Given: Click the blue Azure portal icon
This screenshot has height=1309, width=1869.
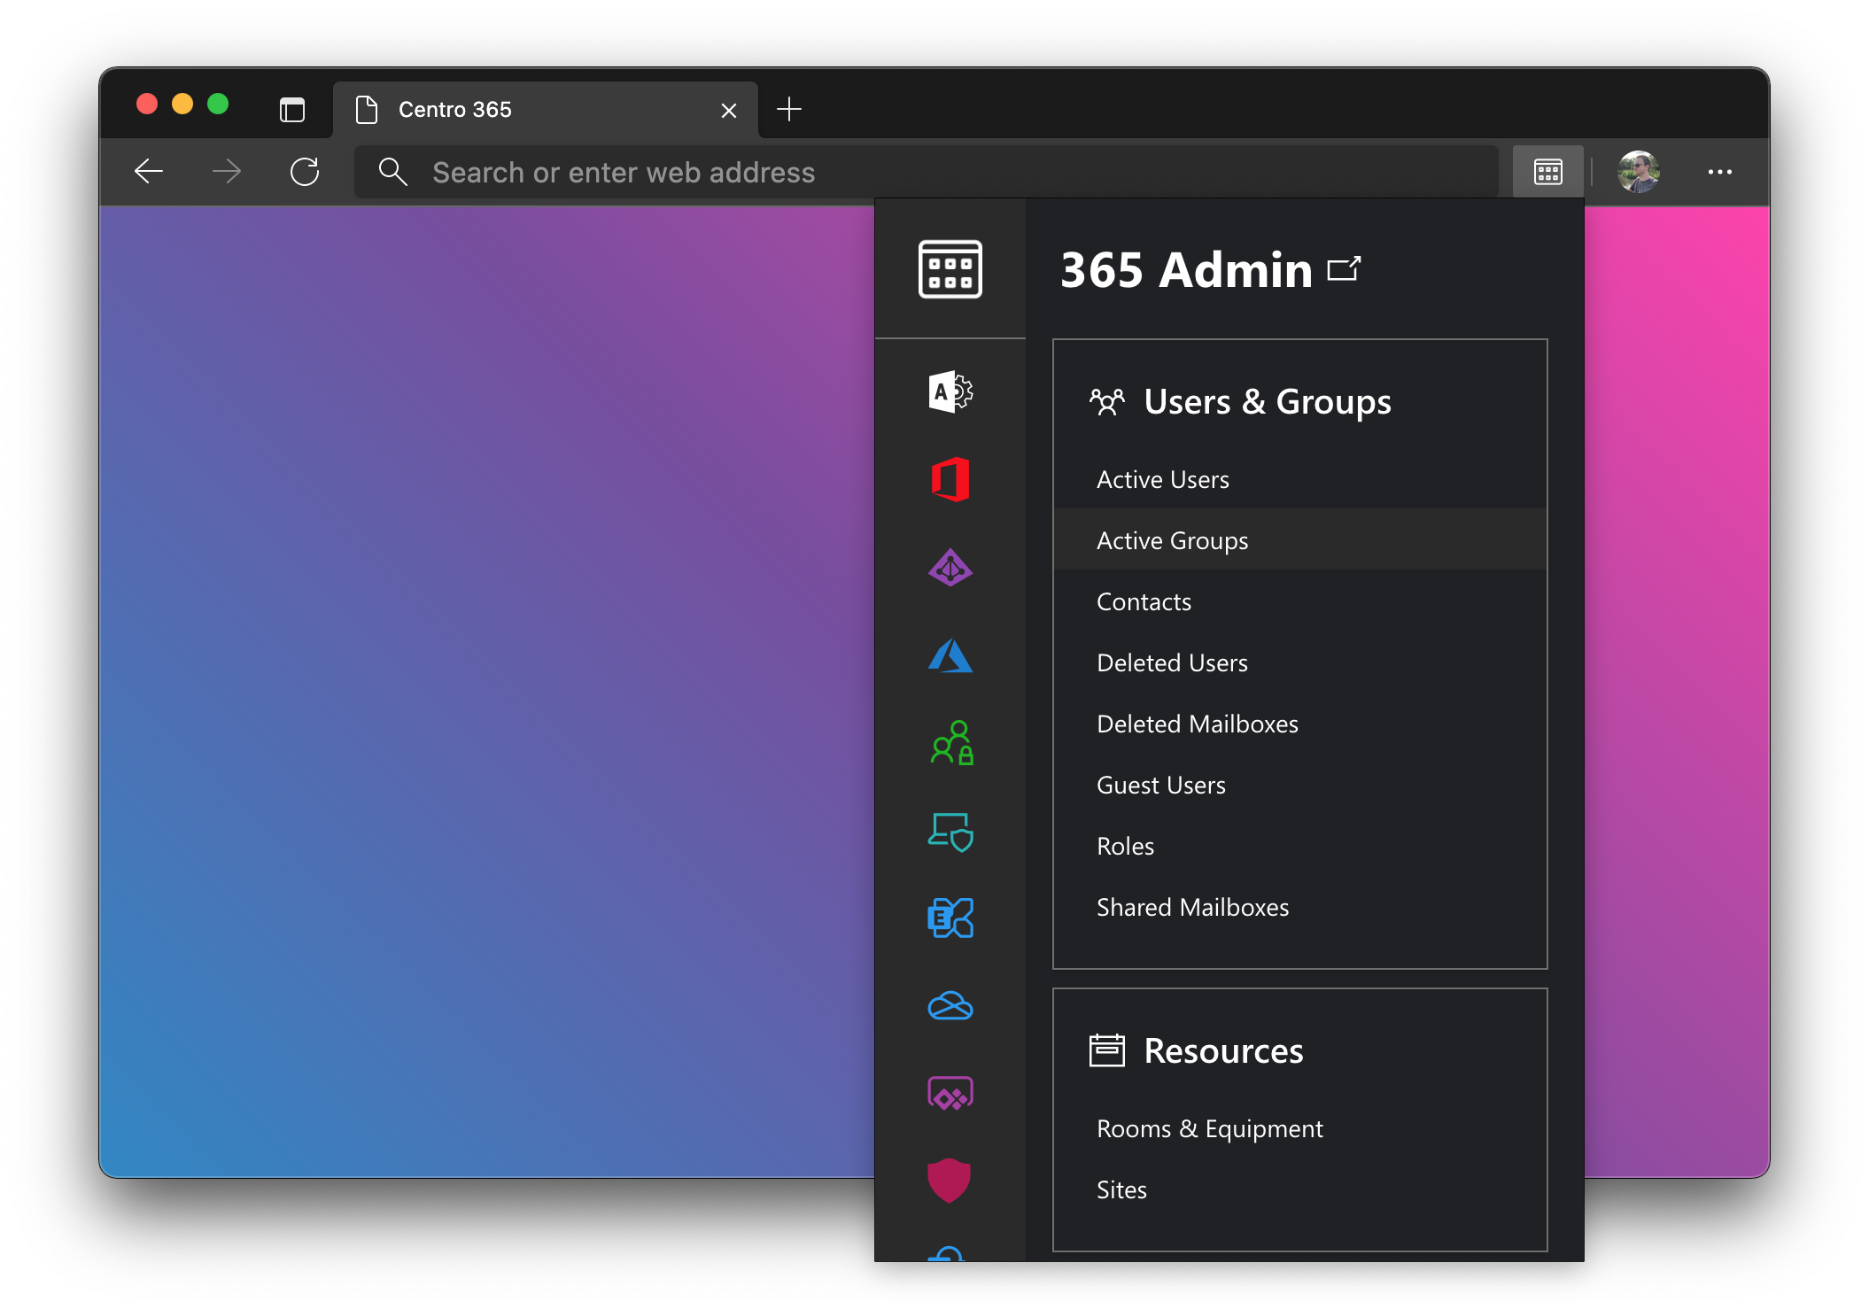Looking at the screenshot, I should (950, 655).
